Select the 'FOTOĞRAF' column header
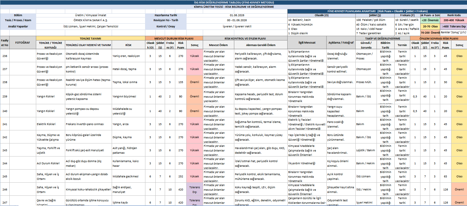 [23, 43]
